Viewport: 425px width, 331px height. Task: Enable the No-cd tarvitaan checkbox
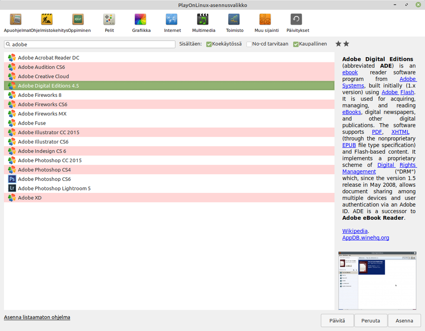[249, 44]
